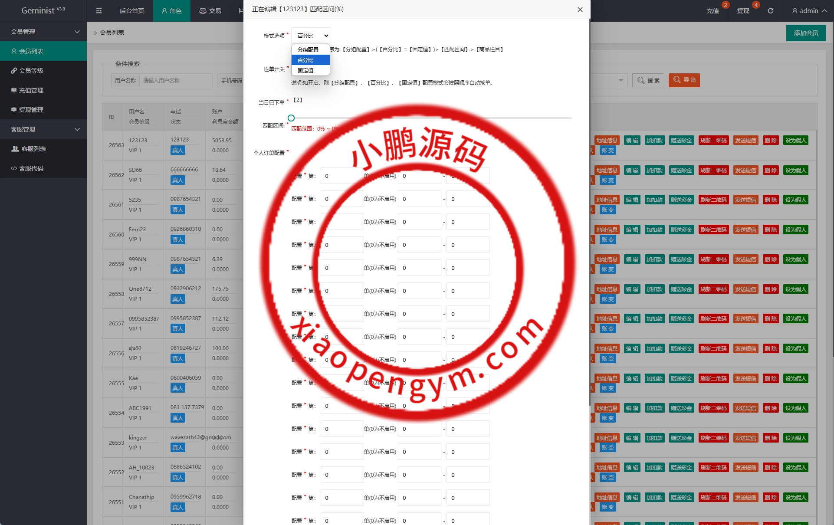Open 客服列表 in the sidebar

(33, 149)
